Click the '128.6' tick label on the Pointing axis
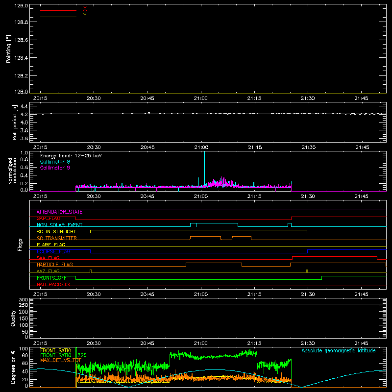The width and height of the screenshot is (392, 392). pyautogui.click(x=21, y=40)
